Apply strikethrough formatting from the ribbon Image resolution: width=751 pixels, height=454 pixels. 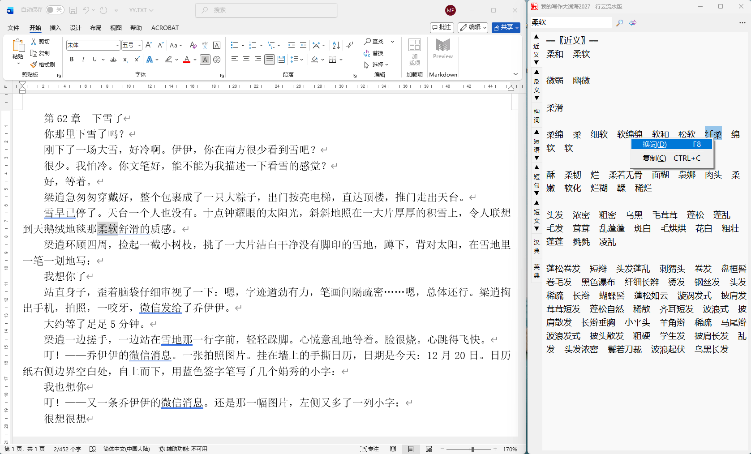pos(113,60)
